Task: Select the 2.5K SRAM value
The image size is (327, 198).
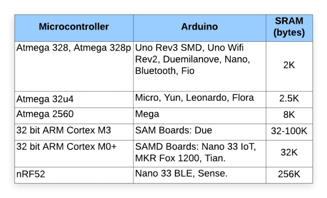Action: [289, 100]
